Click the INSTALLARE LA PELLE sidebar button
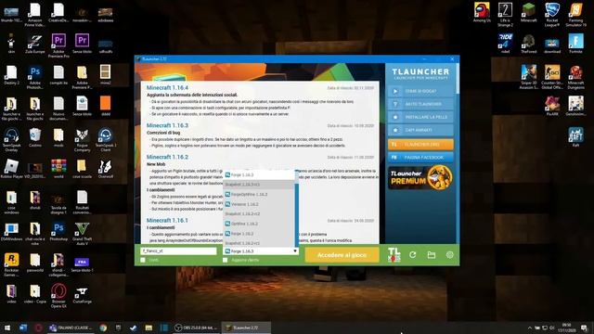Screen dimensions: 594x334 (420, 117)
